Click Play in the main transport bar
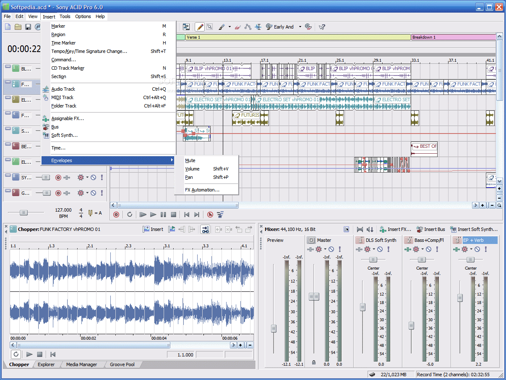 [x=153, y=215]
